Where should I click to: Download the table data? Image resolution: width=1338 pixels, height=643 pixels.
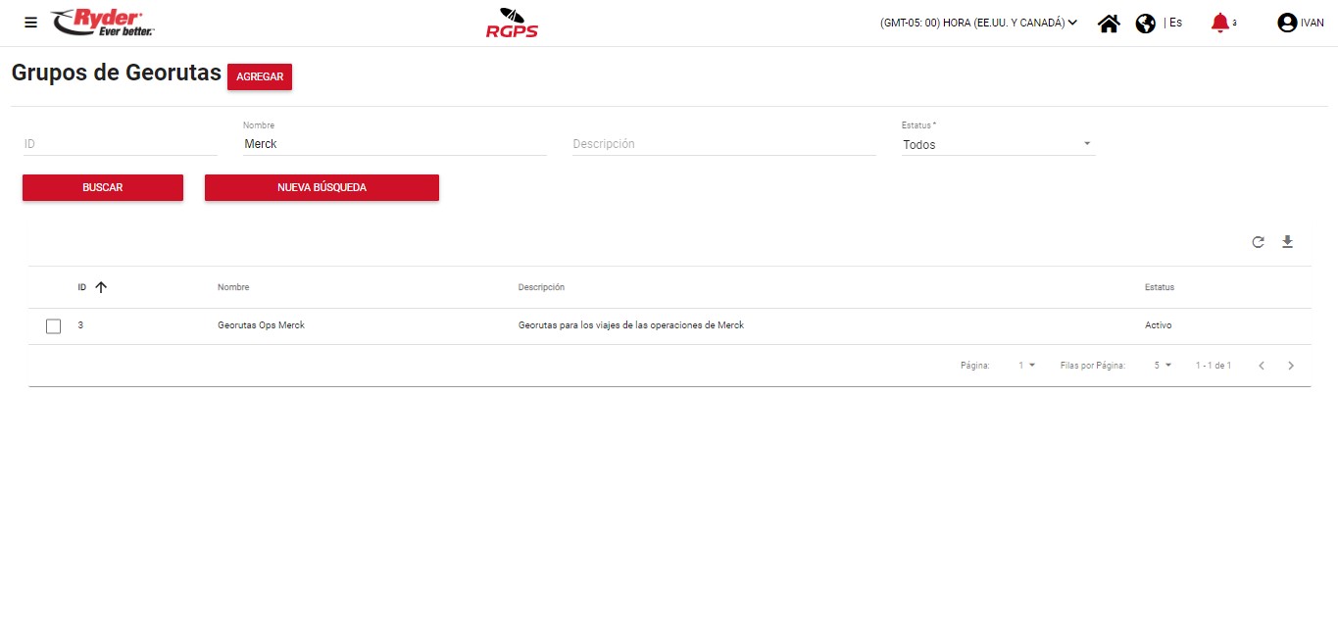coord(1288,242)
